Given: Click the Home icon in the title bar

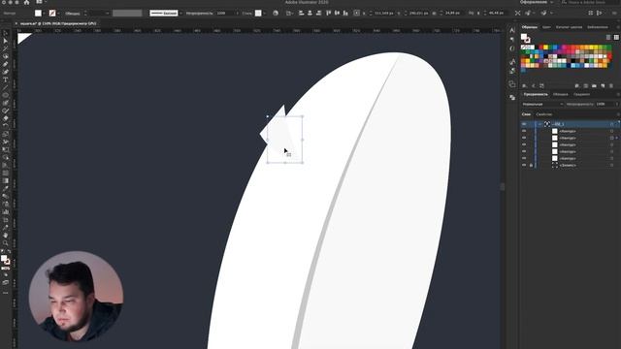Looking at the screenshot, I should [x=26, y=2].
